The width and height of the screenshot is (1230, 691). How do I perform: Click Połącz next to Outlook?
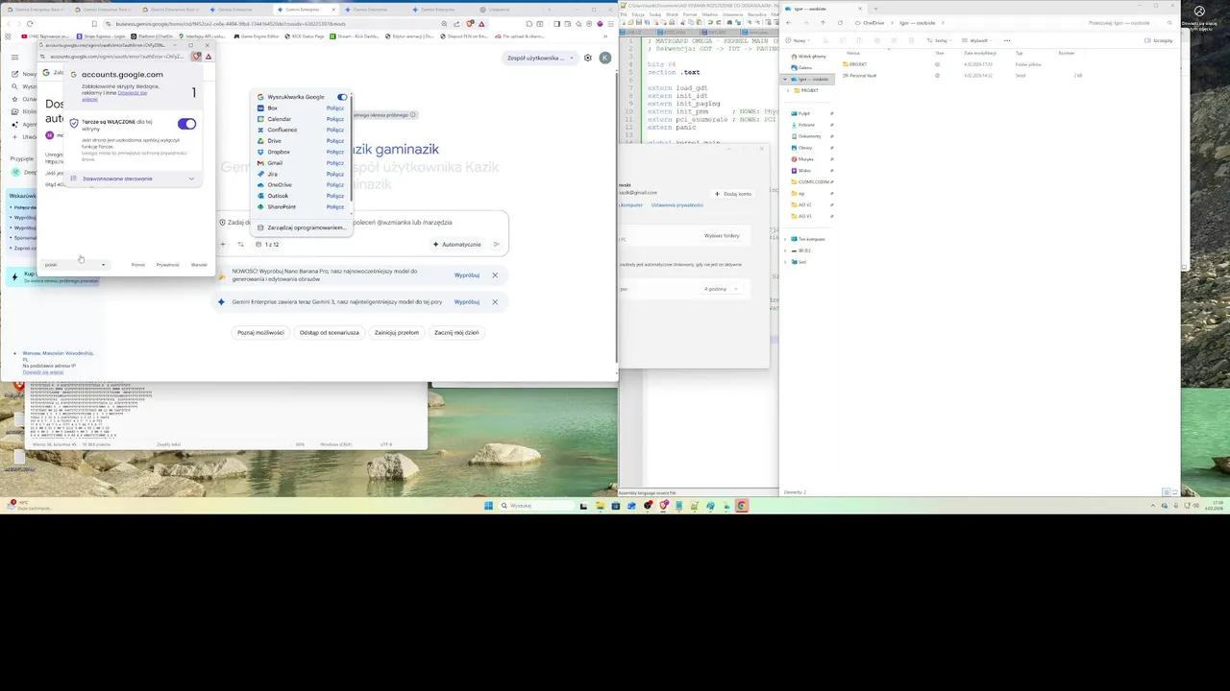click(335, 196)
